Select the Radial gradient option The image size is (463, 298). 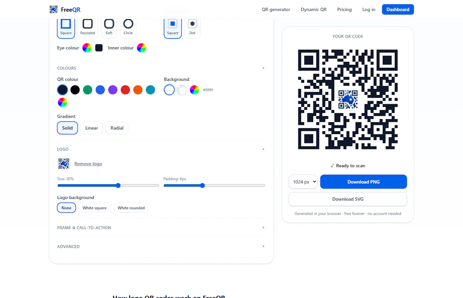tap(117, 128)
